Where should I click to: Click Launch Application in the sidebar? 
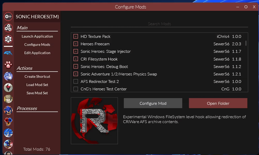(x=37, y=36)
